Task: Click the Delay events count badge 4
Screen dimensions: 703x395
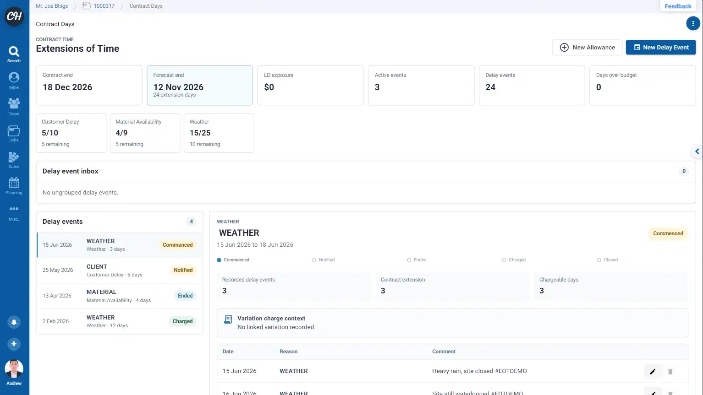Action: coord(191,222)
